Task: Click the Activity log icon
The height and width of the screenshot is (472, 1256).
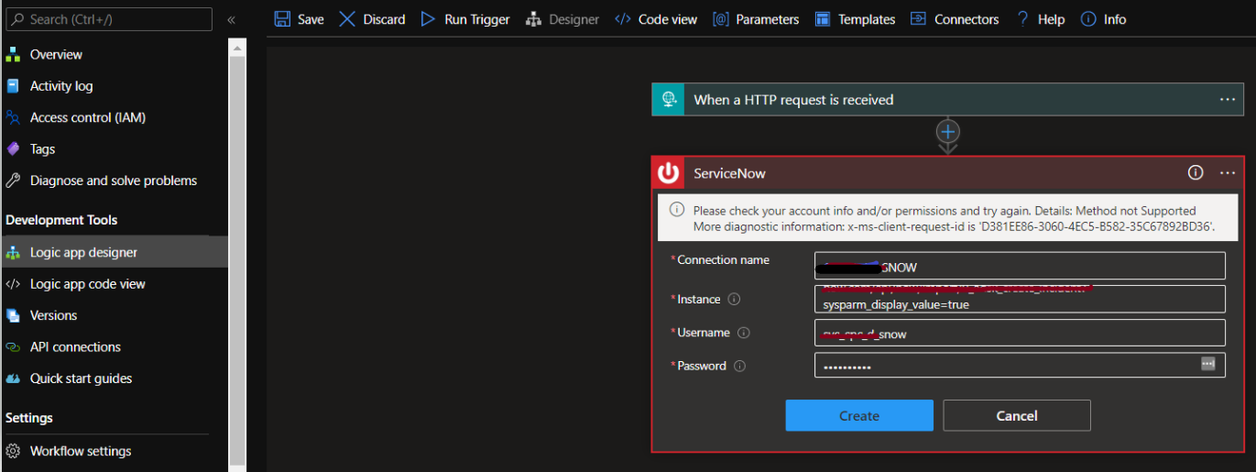Action: pyautogui.click(x=13, y=86)
